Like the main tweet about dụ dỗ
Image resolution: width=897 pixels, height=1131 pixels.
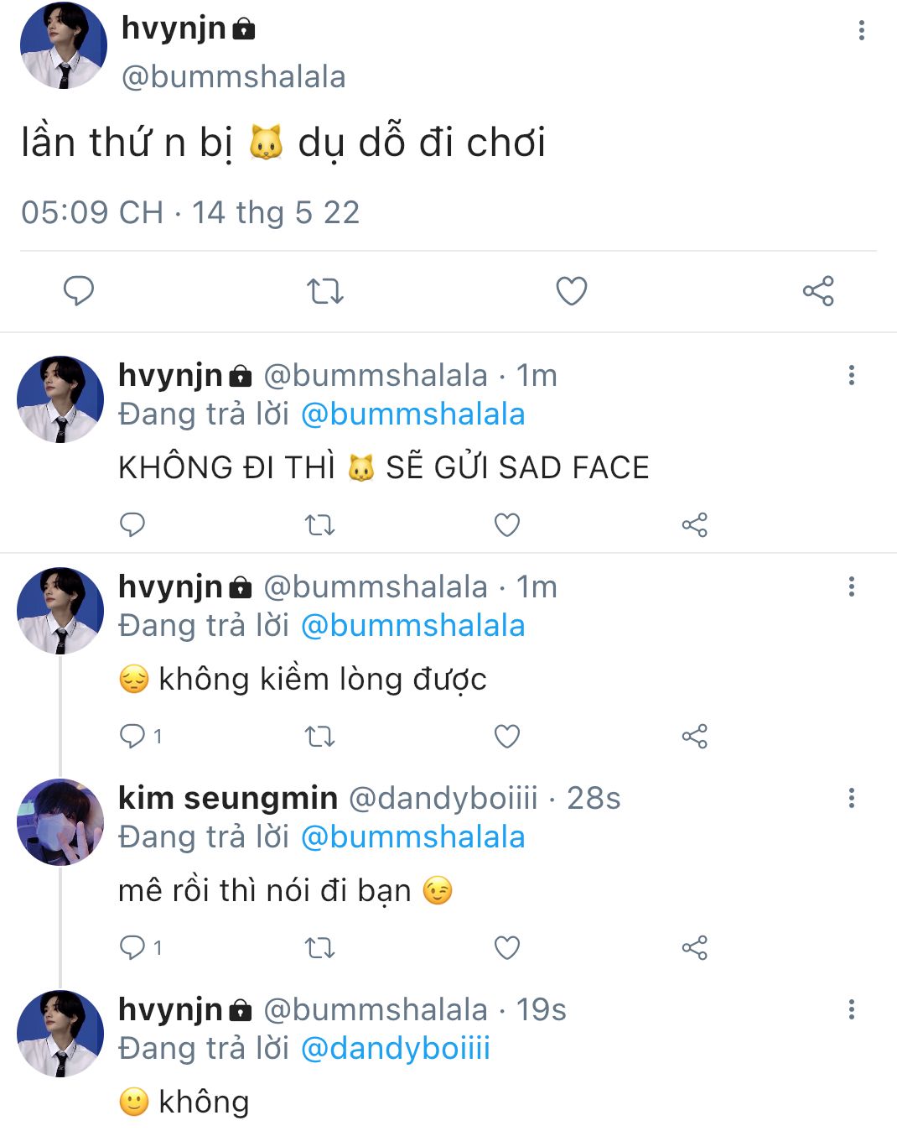571,291
